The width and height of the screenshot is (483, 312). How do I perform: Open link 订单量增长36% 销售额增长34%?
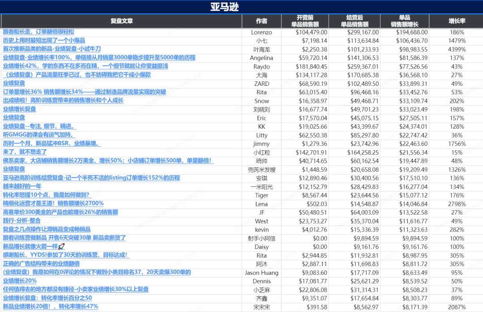(x=85, y=92)
